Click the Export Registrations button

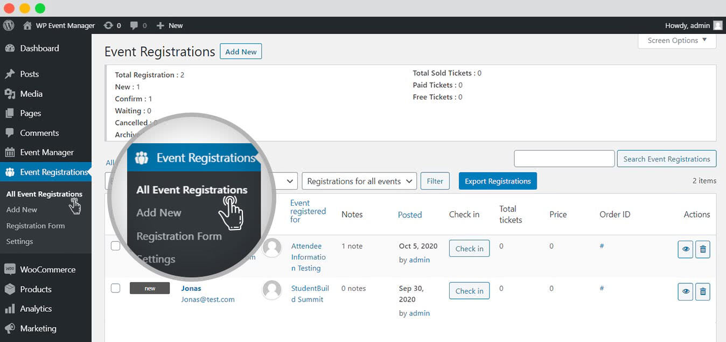pyautogui.click(x=498, y=182)
